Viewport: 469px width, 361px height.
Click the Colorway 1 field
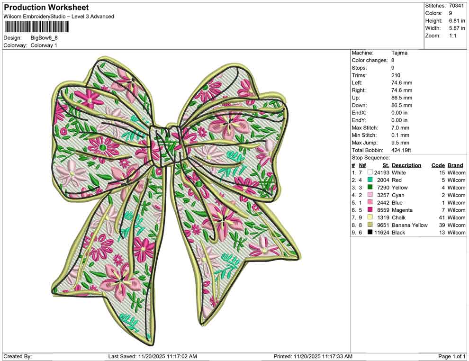45,45
